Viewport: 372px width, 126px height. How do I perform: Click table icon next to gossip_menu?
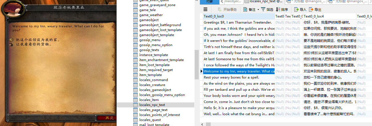pyautogui.click(x=135, y=40)
